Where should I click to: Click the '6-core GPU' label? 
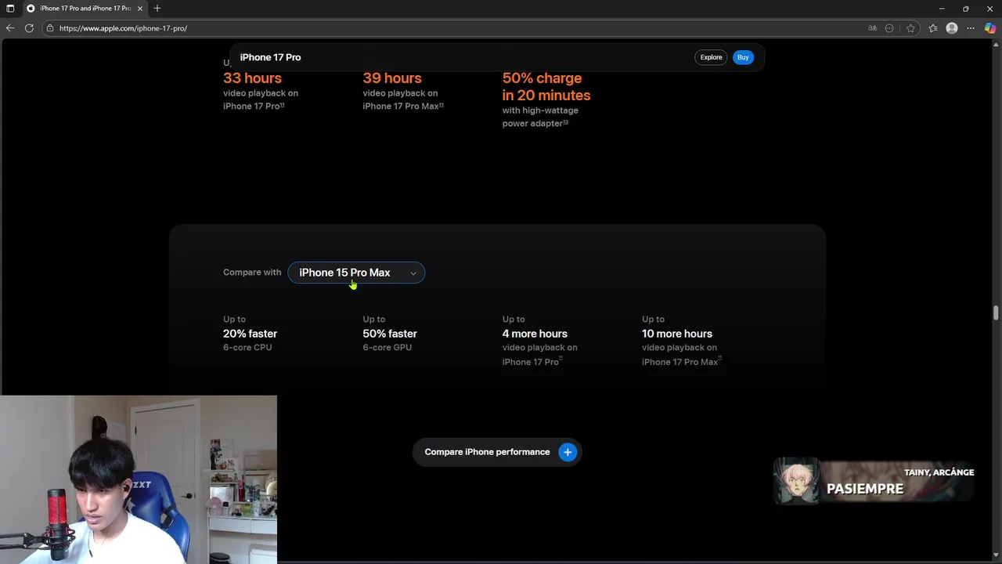pyautogui.click(x=387, y=348)
